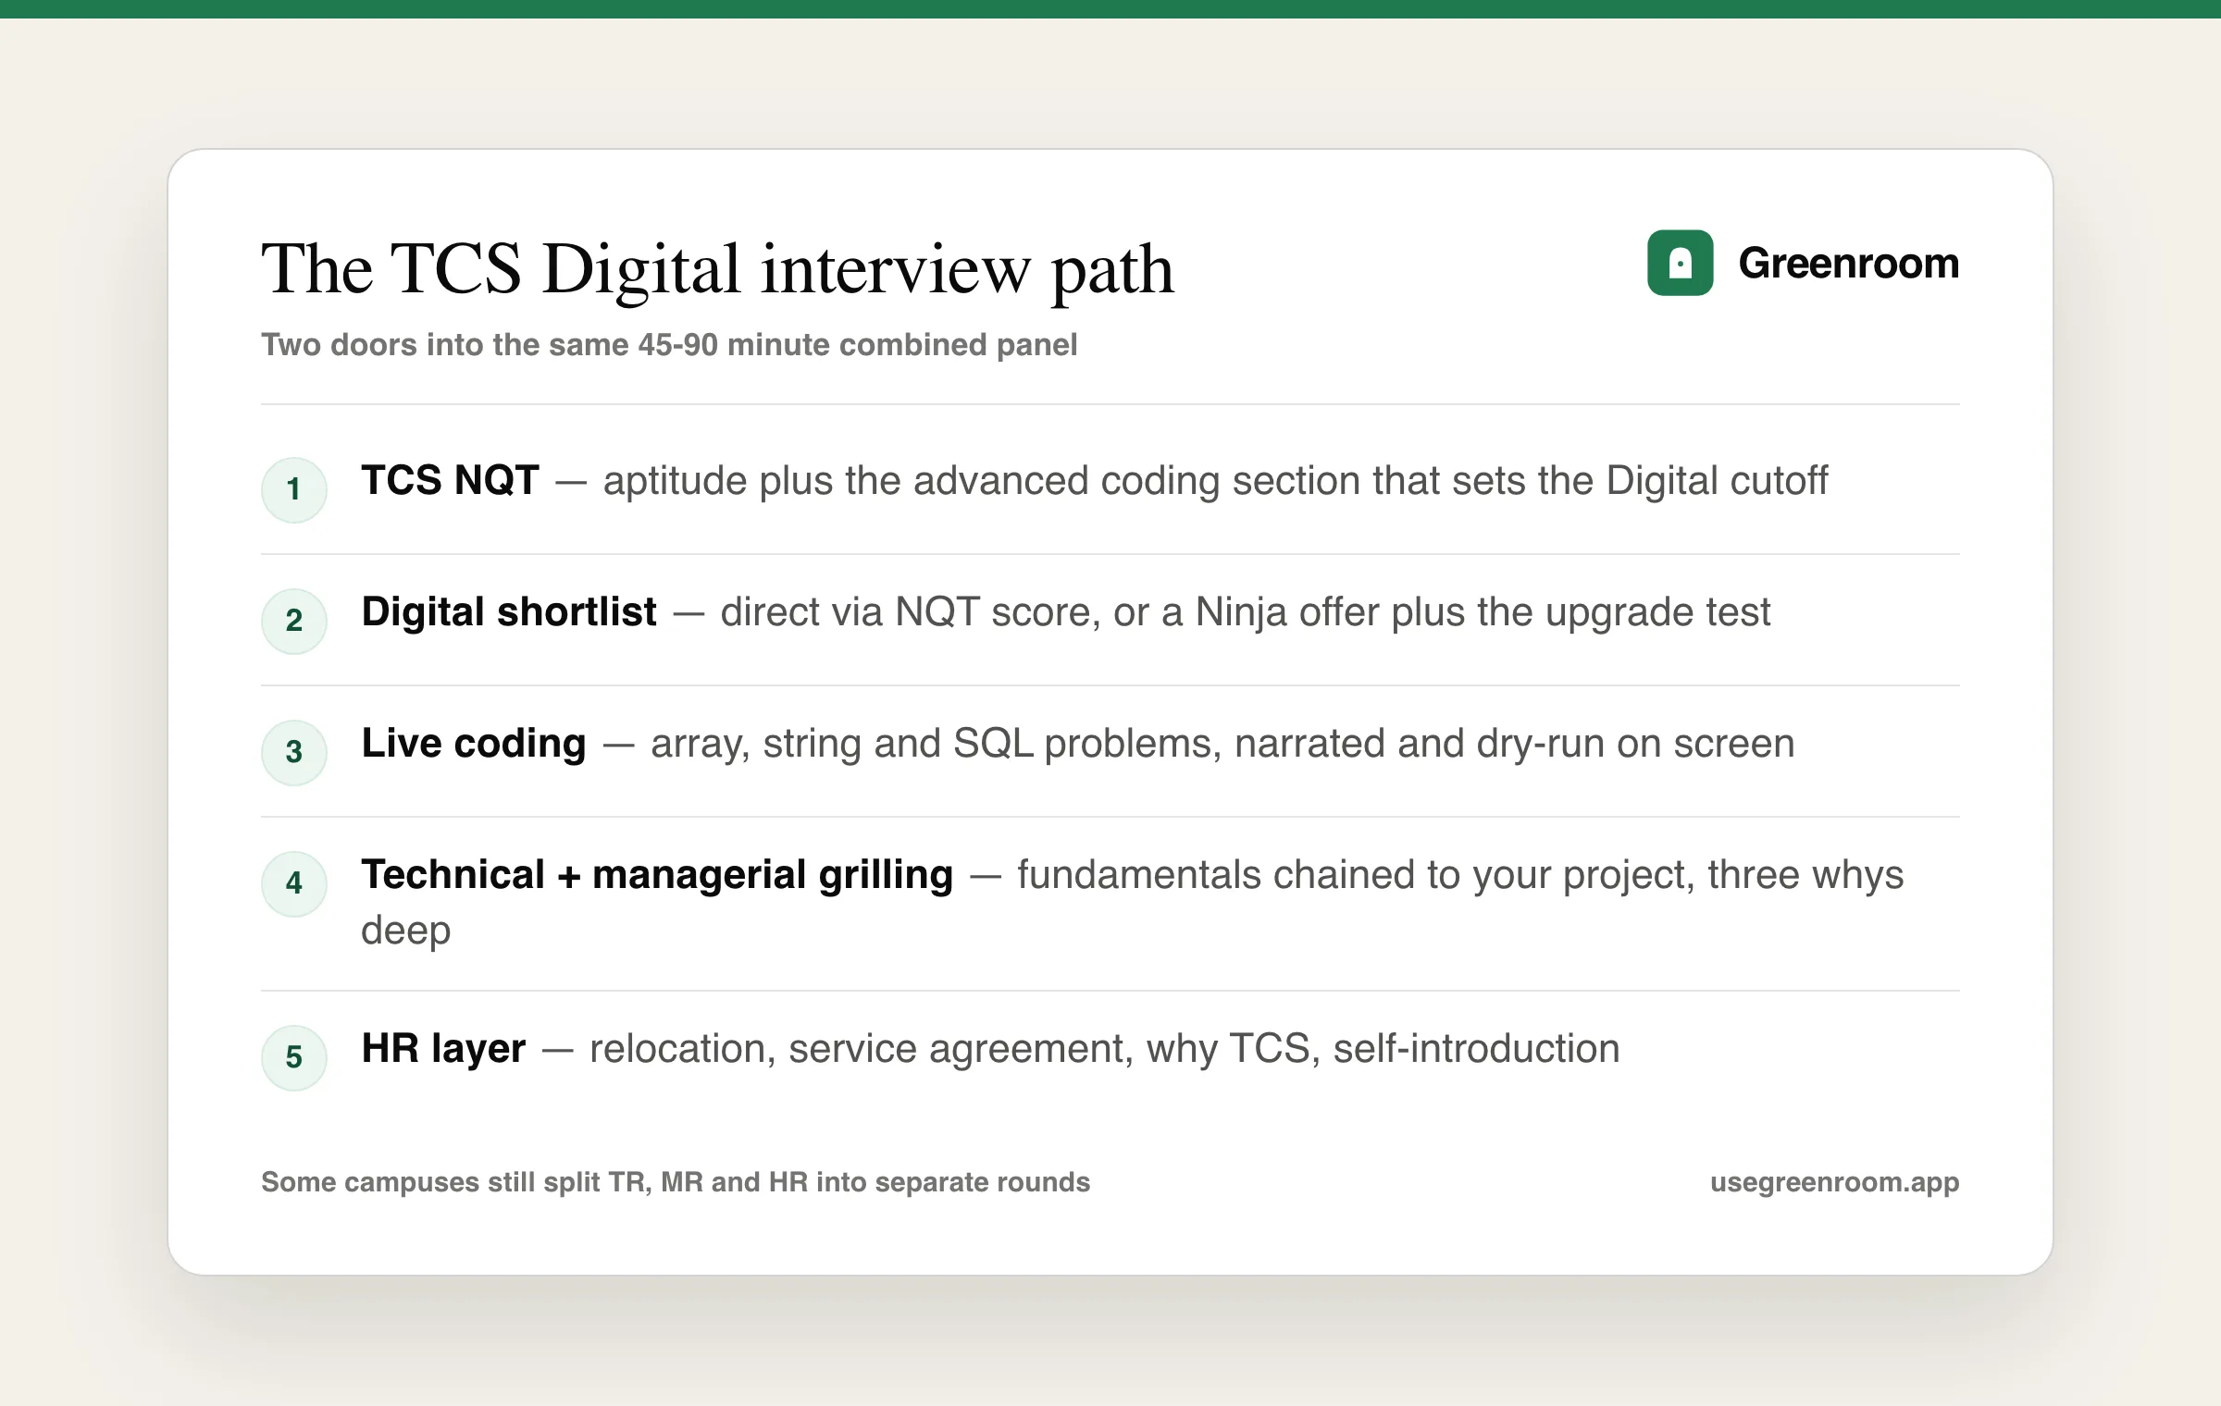Image resolution: width=2221 pixels, height=1406 pixels.
Task: Select the 'TCS NQT' heading
Action: [450, 481]
